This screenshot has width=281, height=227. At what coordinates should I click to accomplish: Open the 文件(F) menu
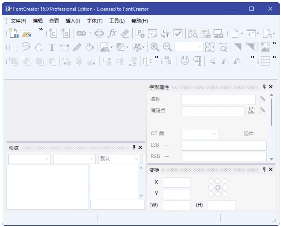click(18, 21)
